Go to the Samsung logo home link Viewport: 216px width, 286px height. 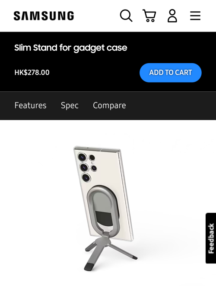point(44,16)
